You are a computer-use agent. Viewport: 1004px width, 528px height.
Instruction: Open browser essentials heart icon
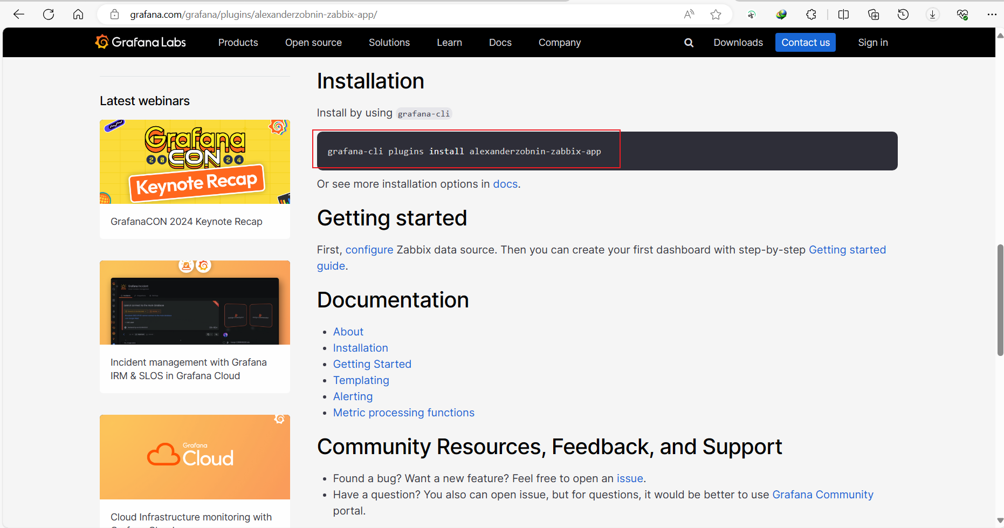(x=962, y=15)
